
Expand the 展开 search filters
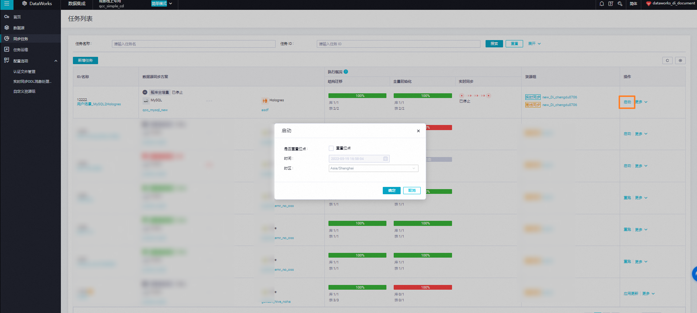(534, 44)
